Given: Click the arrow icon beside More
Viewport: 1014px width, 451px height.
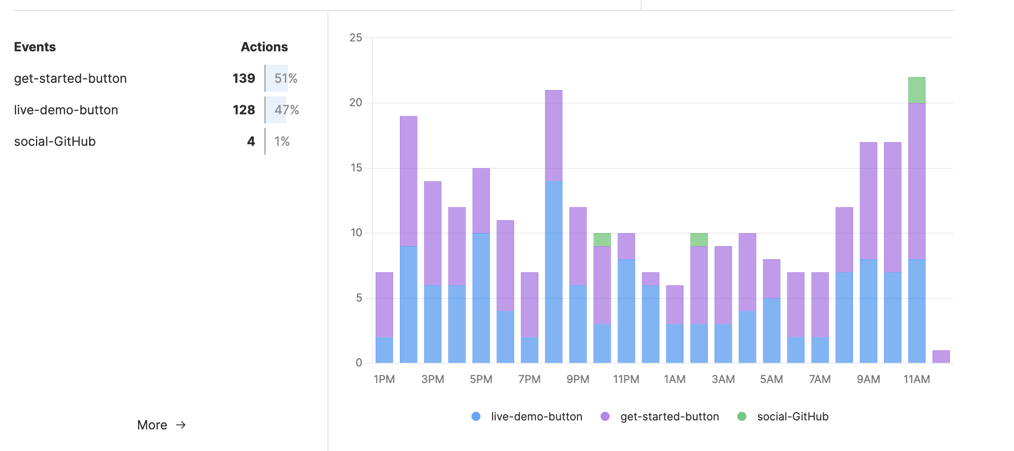Looking at the screenshot, I should (181, 425).
